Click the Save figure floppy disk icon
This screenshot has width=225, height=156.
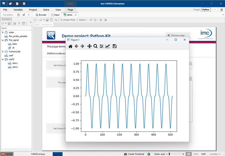tap(115, 46)
